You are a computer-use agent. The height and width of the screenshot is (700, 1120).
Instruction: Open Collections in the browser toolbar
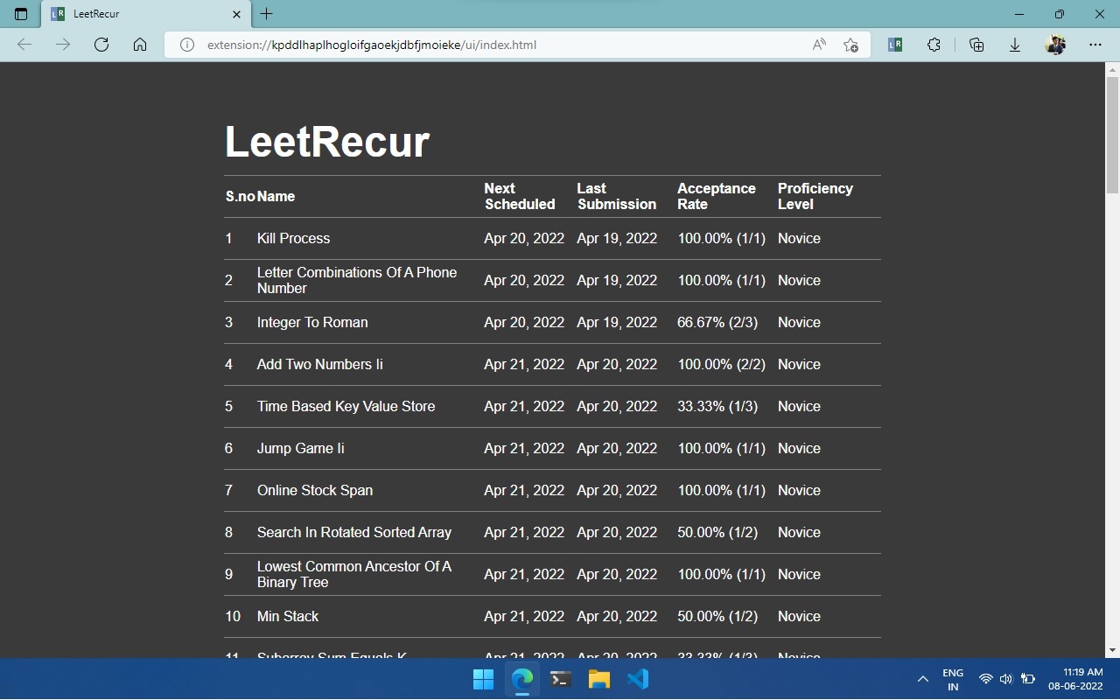[x=976, y=44]
